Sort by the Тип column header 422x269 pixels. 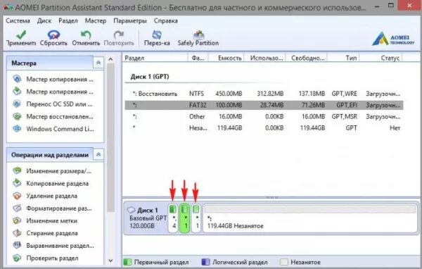[343, 58]
